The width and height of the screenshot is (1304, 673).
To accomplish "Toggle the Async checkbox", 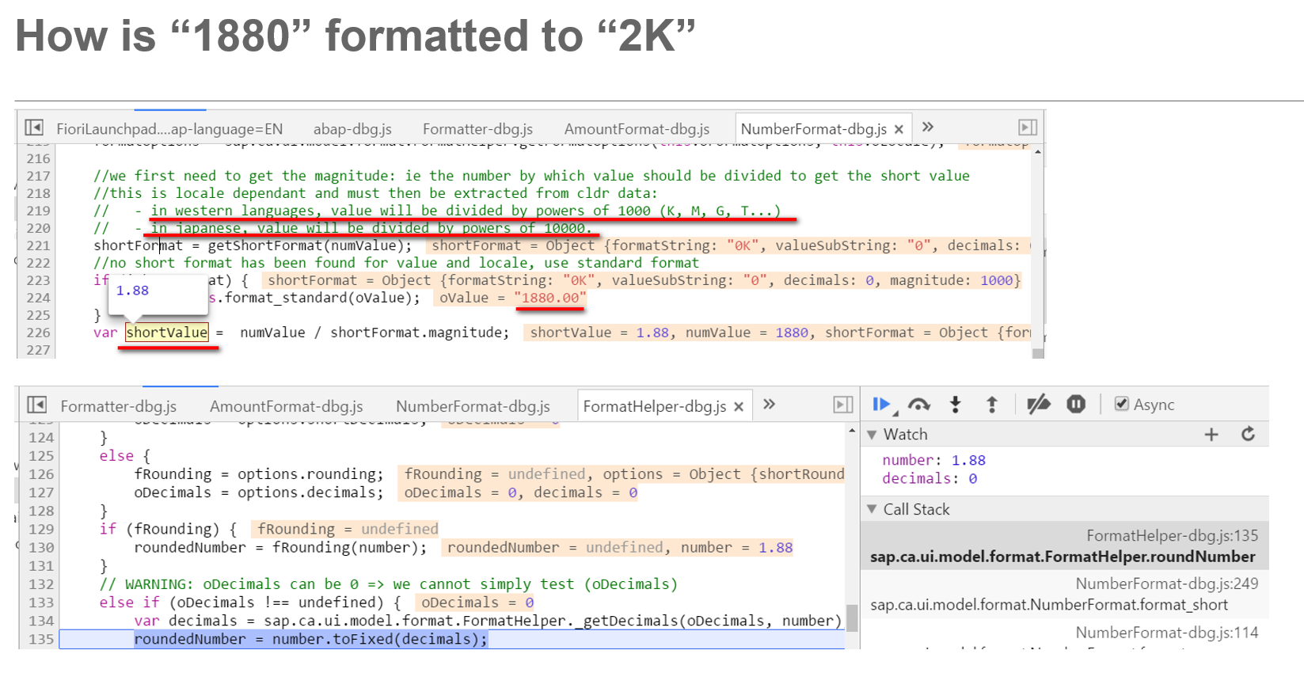I will pyautogui.click(x=1121, y=404).
